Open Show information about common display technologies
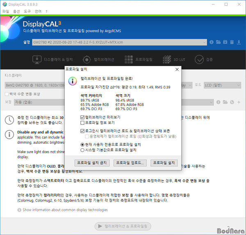246x235 pixels. [65, 210]
